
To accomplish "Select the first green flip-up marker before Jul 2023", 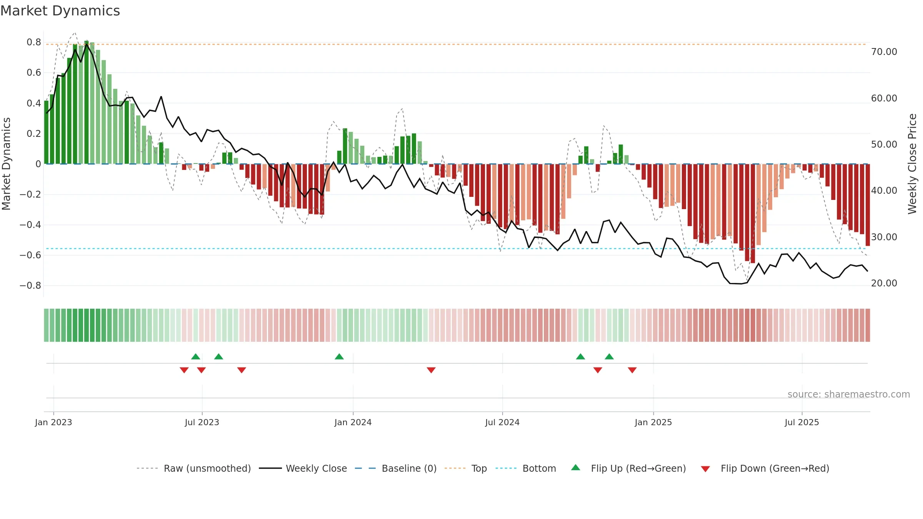I will 196,356.
